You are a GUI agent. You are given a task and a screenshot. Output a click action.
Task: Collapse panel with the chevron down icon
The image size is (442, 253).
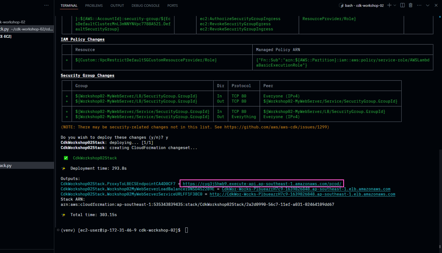click(428, 5)
